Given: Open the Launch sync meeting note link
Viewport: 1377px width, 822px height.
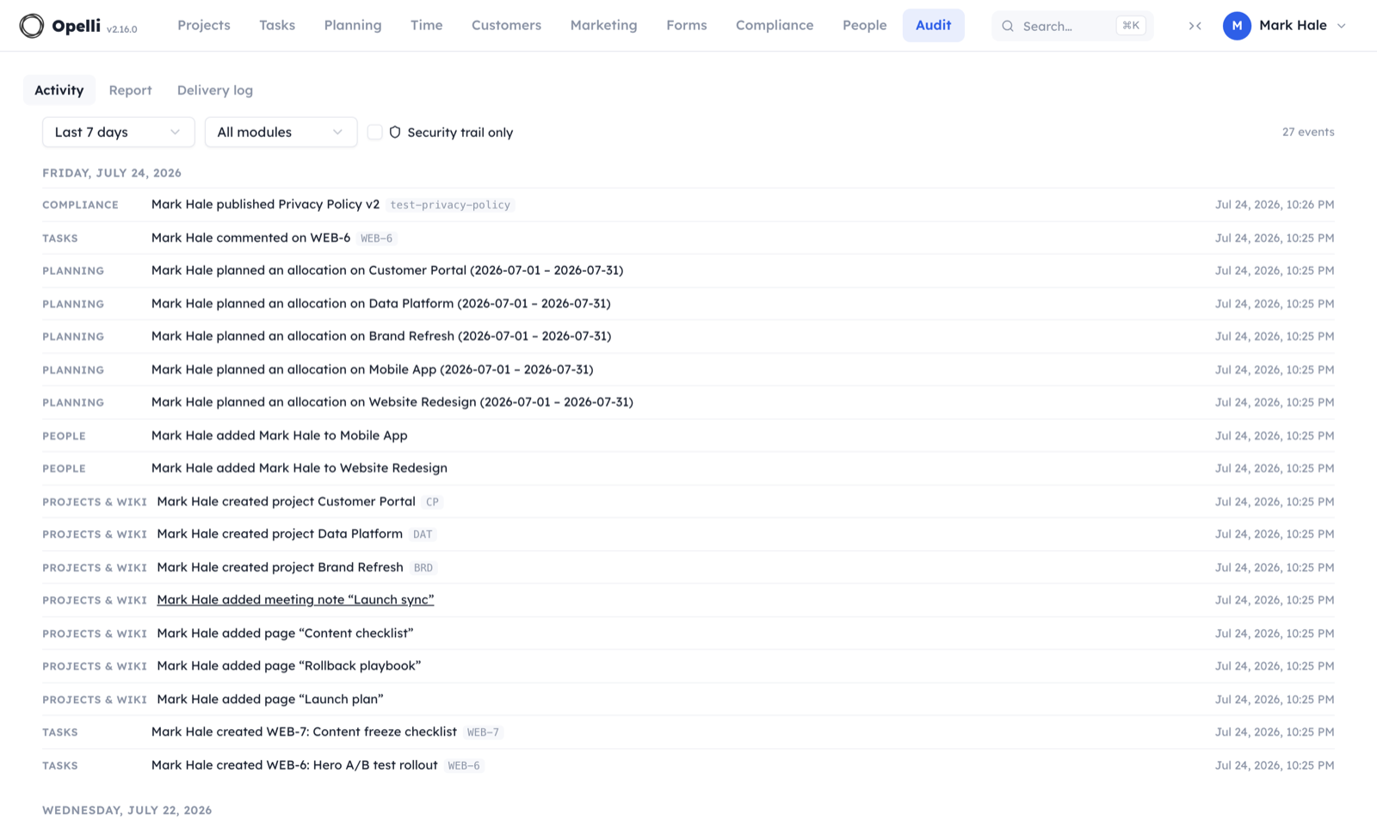Looking at the screenshot, I should [x=295, y=600].
